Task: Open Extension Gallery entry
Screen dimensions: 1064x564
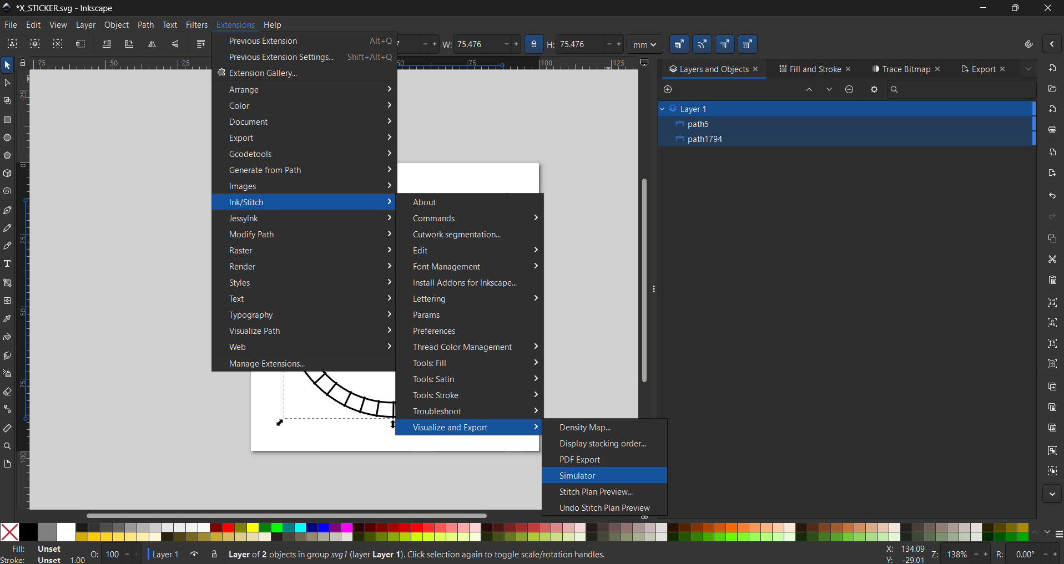Action: 304,73
